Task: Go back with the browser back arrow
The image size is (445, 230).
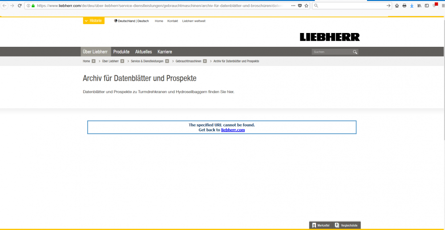Action: coord(4,6)
